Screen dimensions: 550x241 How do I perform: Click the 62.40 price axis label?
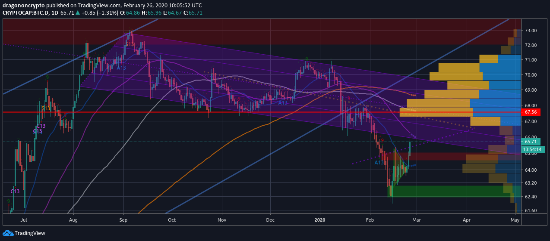coord(531,197)
